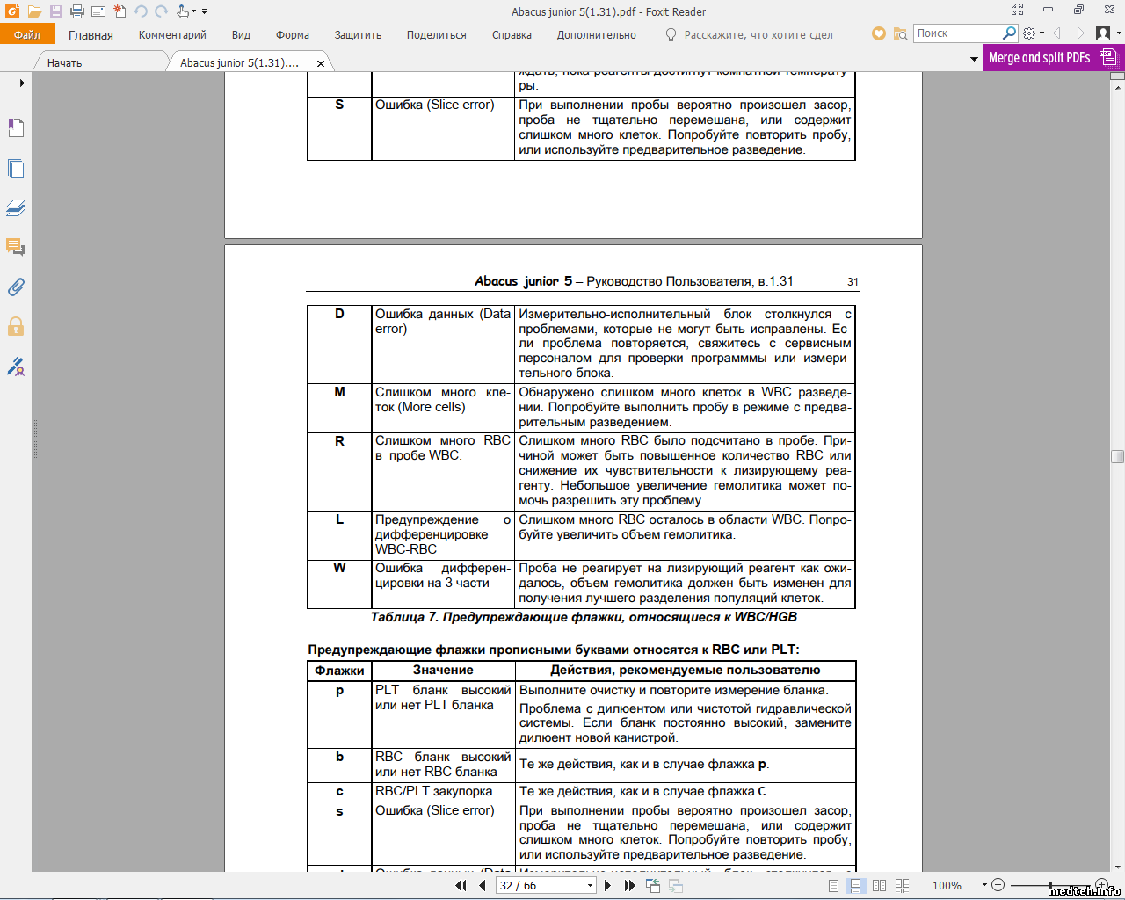
Task: Open the Layers panel in sidebar
Action: coord(16,208)
